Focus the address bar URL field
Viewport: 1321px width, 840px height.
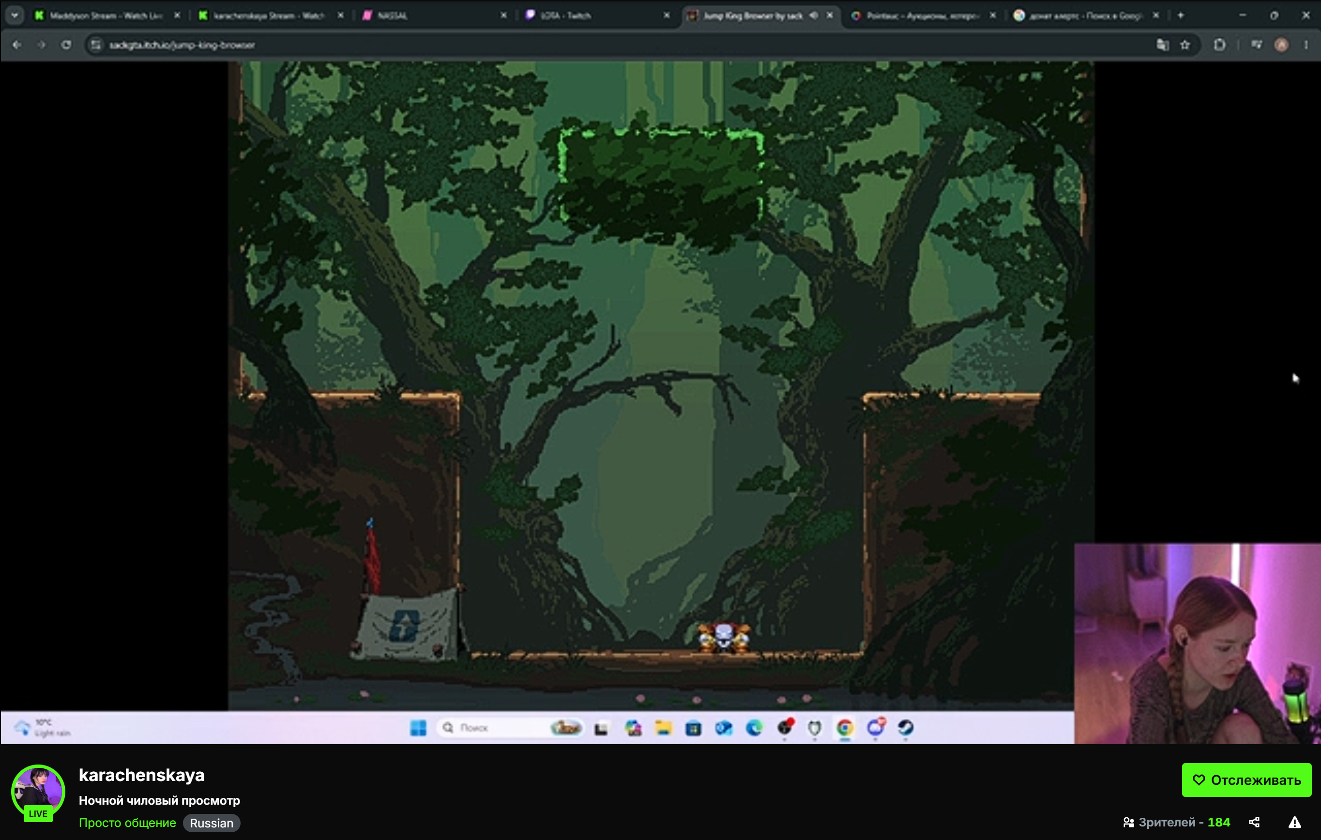click(642, 45)
